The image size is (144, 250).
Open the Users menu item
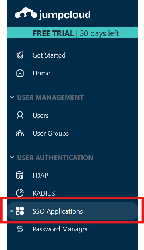[x=40, y=116]
